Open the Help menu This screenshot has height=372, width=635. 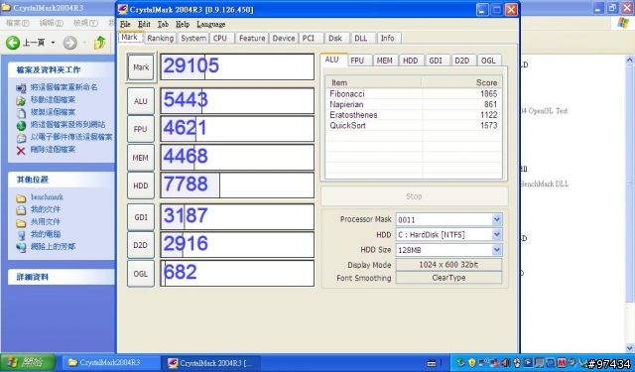[183, 24]
